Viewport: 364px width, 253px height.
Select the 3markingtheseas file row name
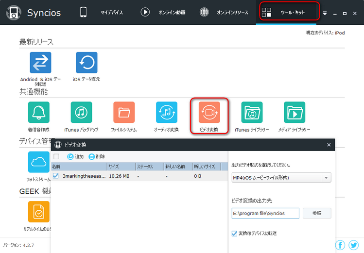[84, 176]
